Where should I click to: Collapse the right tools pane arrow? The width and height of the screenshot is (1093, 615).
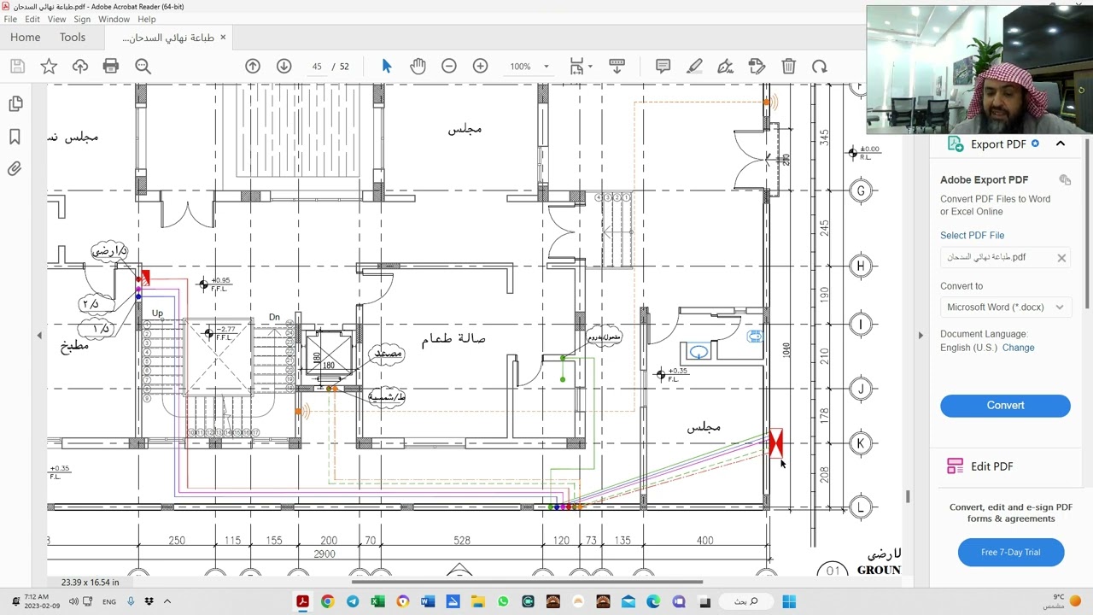click(x=921, y=335)
